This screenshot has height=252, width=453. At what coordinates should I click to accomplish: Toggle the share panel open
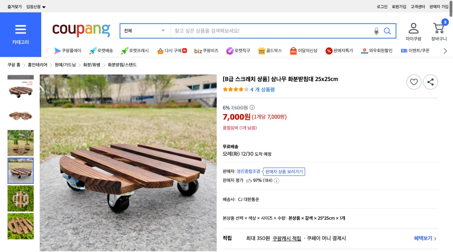430,82
